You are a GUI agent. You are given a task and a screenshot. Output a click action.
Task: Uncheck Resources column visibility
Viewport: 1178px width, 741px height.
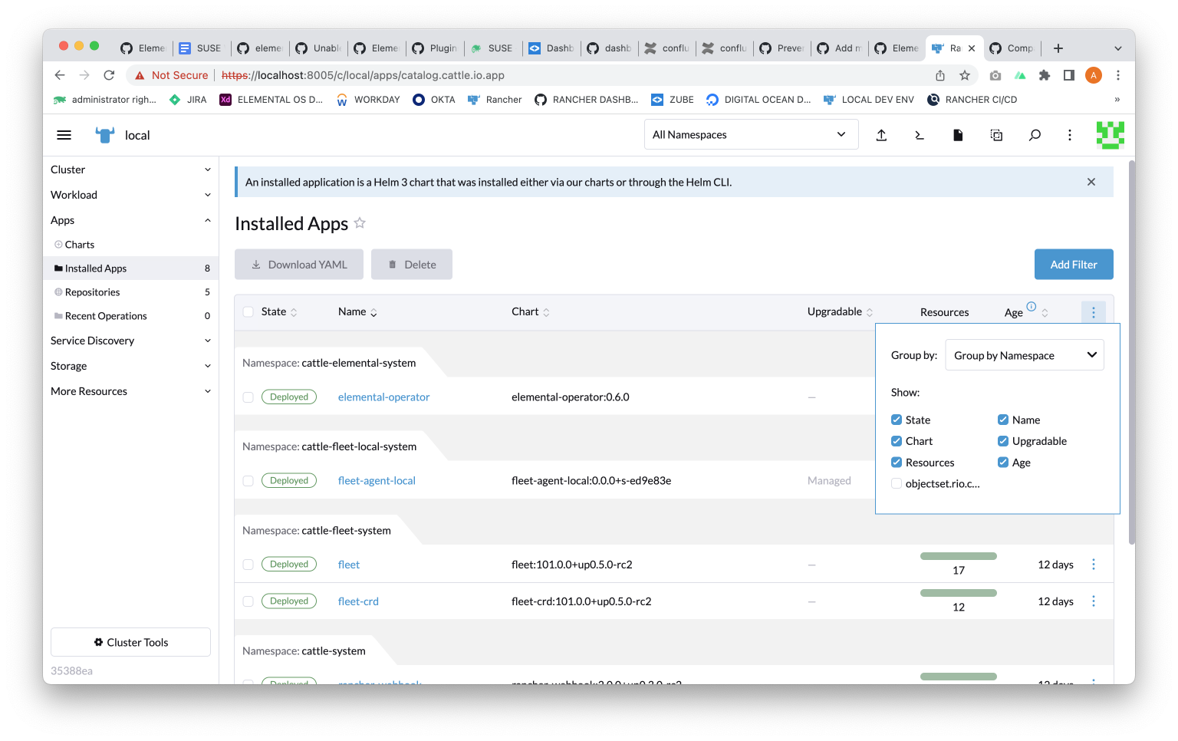(897, 463)
